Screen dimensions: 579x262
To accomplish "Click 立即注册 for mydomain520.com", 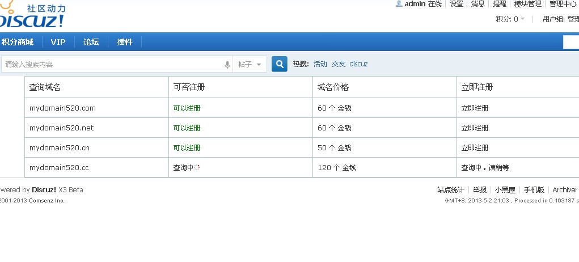I will click(x=475, y=108).
